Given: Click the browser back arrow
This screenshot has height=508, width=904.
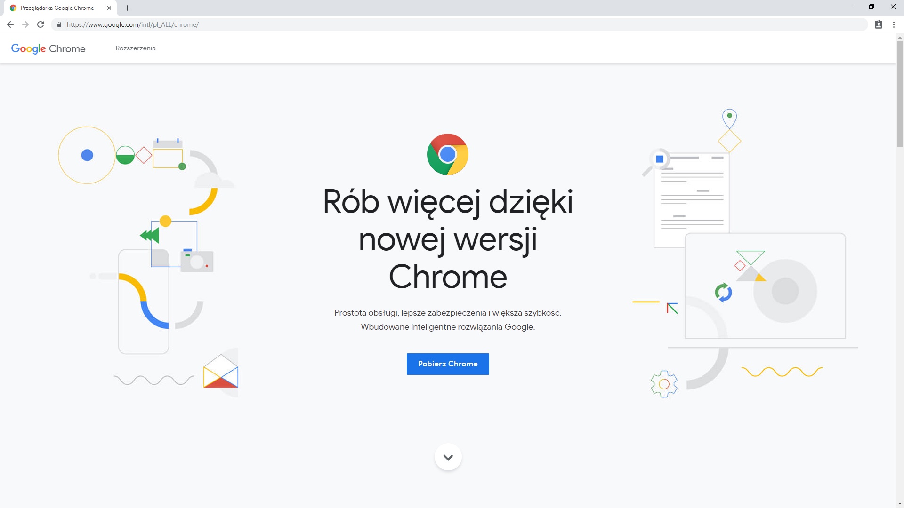Looking at the screenshot, I should coord(10,24).
